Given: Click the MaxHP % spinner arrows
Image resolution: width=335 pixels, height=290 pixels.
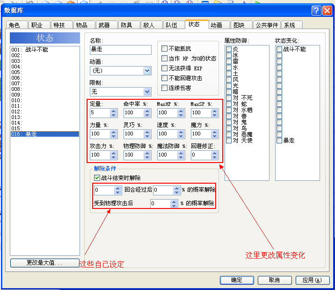Looking at the screenshot, I should pos(181,113).
